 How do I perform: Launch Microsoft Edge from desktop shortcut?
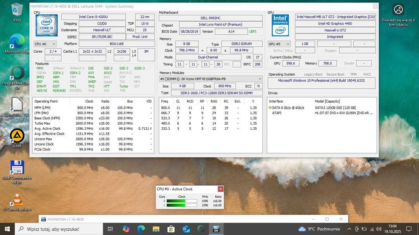[17, 44]
